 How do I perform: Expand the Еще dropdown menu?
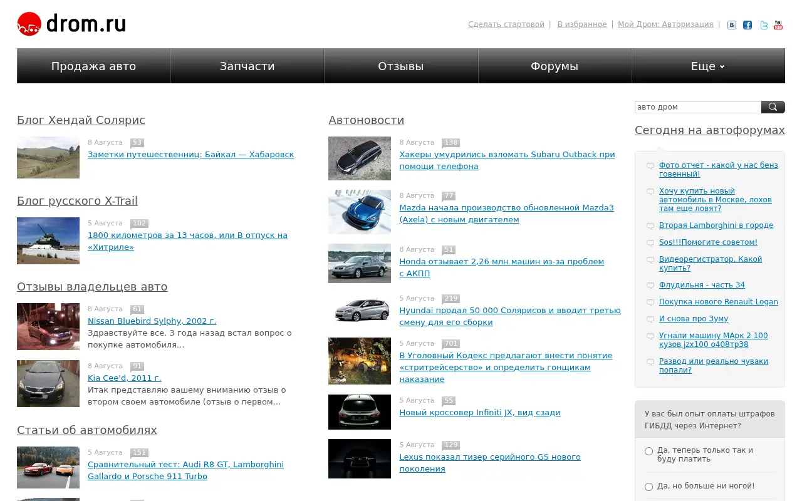tap(708, 66)
